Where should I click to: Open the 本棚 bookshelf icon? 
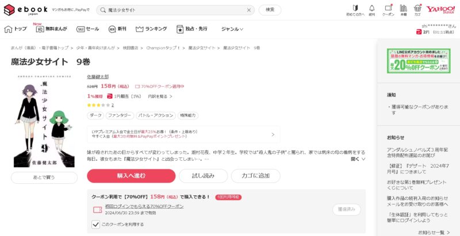point(404,9)
